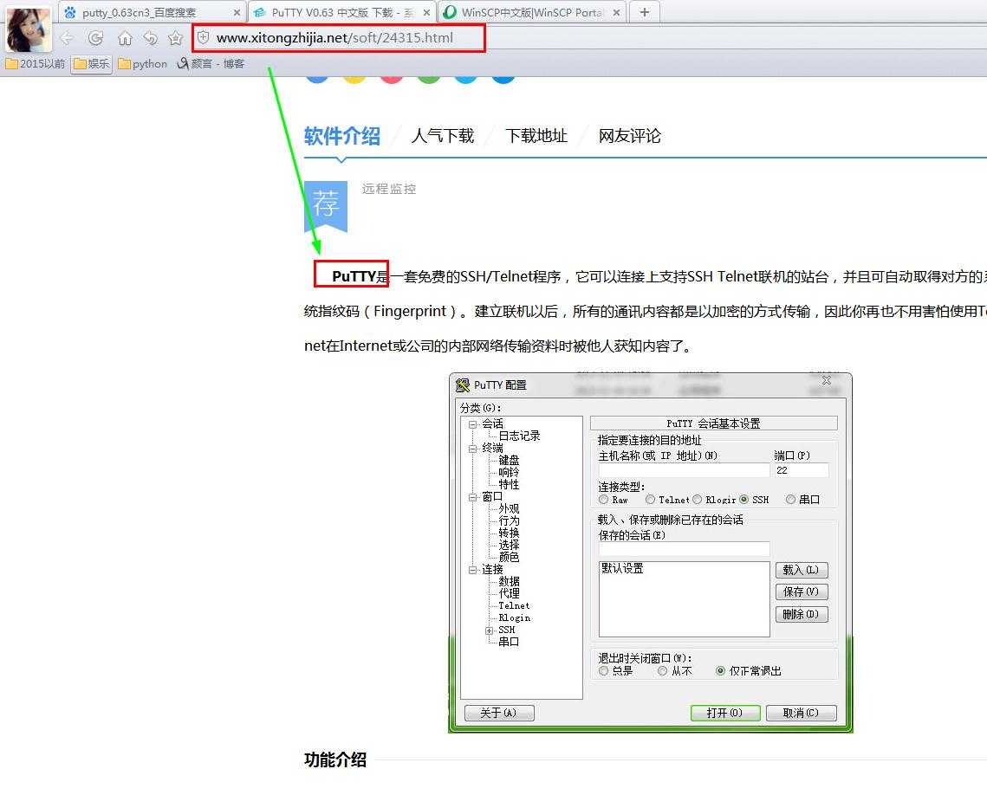Open the 蔡言 - 博客 bookmark

pyautogui.click(x=211, y=63)
